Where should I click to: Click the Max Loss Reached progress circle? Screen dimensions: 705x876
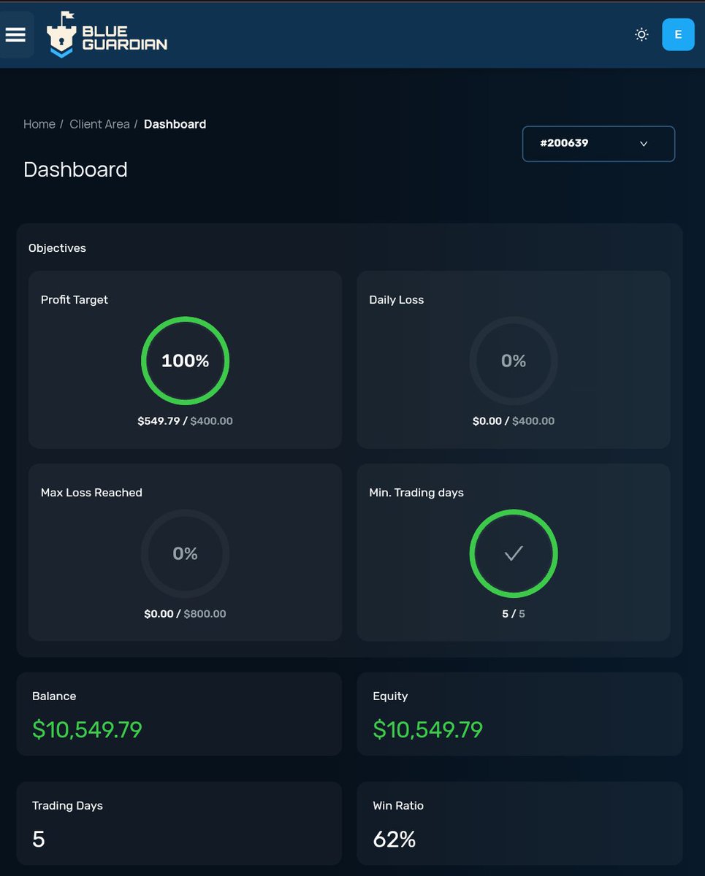[185, 553]
